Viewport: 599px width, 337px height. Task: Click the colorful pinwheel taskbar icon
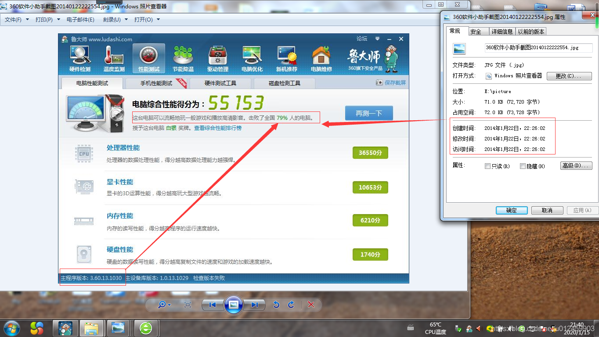coord(37,328)
